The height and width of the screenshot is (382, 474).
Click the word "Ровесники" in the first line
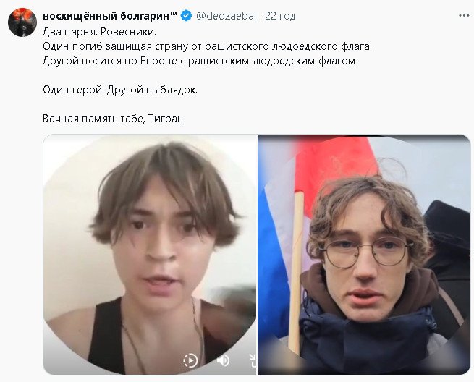pyautogui.click(x=127, y=32)
